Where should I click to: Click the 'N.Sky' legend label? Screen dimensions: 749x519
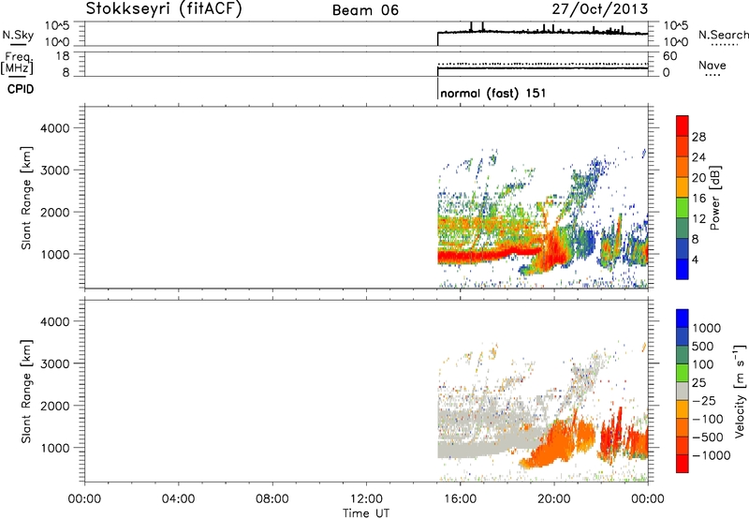(x=18, y=35)
